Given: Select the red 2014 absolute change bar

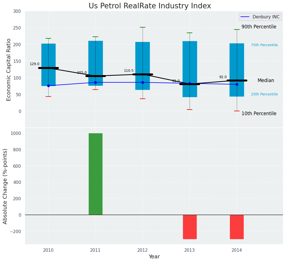Looking at the screenshot, I should tap(237, 227).
